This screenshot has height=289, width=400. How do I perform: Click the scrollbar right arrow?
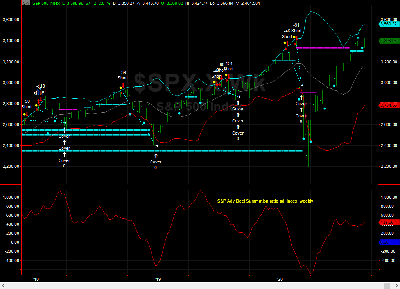click(397, 286)
